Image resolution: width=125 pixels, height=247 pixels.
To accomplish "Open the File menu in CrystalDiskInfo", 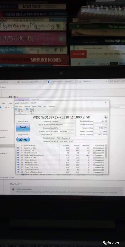I will coord(16,106).
